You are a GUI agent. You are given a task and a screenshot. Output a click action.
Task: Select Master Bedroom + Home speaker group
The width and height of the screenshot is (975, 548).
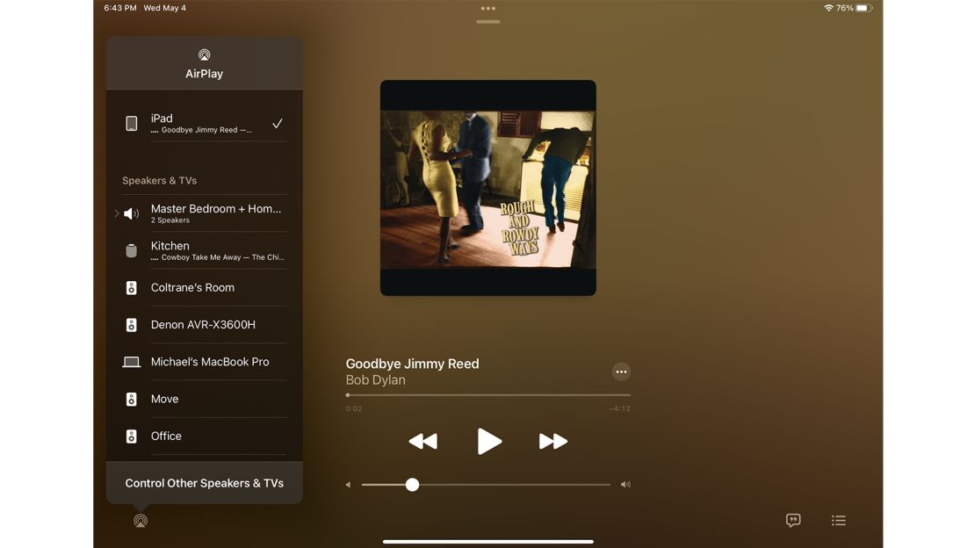204,213
